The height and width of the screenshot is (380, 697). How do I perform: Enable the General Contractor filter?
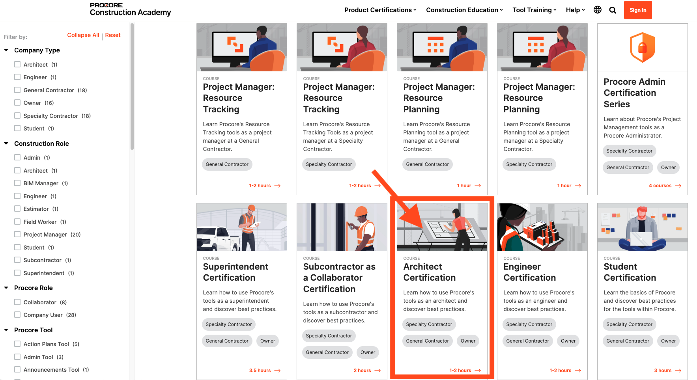pos(17,90)
